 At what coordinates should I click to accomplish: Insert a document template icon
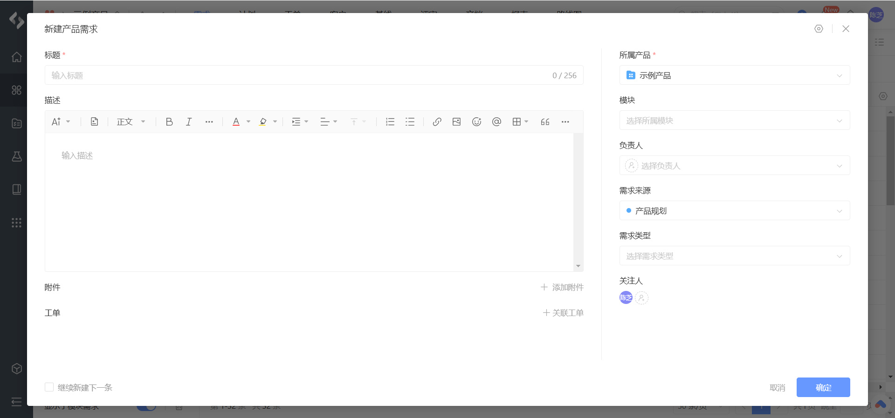(x=94, y=122)
